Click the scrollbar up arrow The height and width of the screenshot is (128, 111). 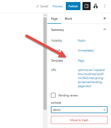pos(45,15)
